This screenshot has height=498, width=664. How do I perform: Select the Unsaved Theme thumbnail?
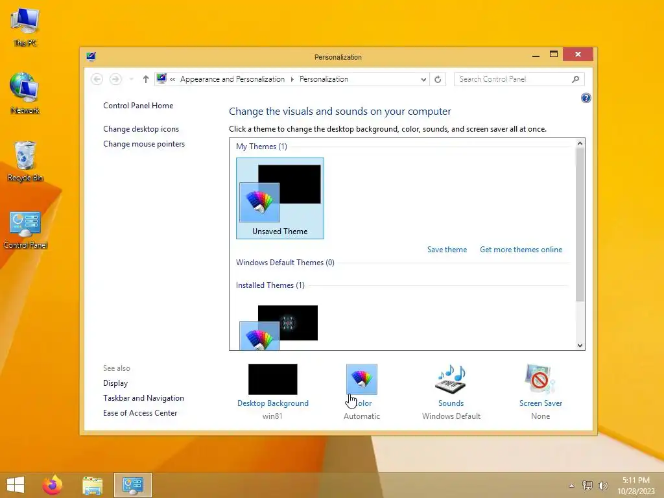280,198
